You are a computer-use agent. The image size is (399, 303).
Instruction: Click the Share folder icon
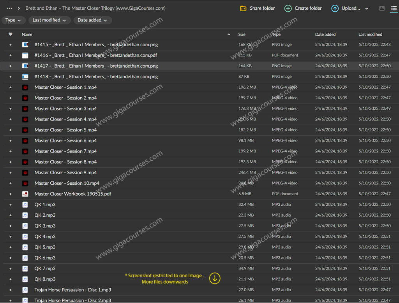click(243, 8)
